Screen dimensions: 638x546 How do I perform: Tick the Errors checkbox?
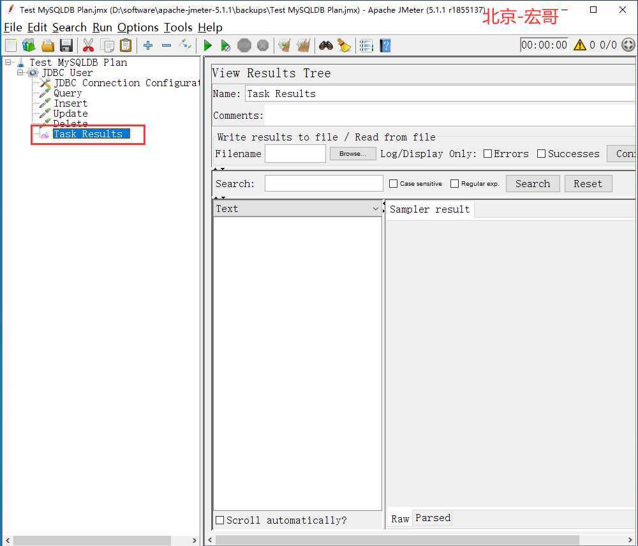[487, 153]
